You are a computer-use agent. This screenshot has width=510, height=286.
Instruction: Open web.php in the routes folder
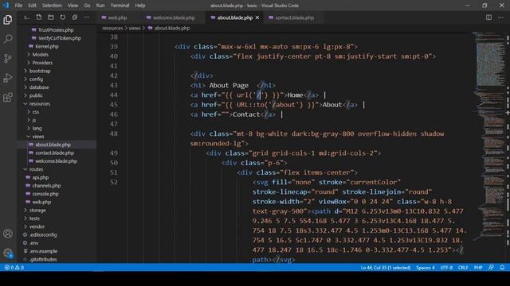click(41, 202)
